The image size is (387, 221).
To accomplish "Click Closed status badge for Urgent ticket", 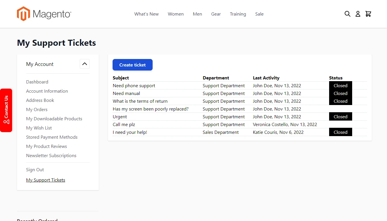I will point(340,117).
